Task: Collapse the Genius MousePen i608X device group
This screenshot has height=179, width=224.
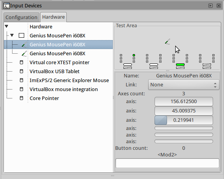Action: [12, 35]
